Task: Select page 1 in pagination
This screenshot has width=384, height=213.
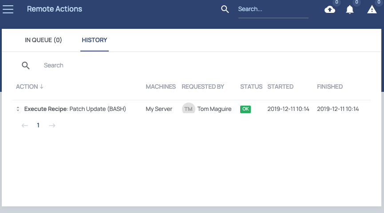Action: pyautogui.click(x=38, y=125)
